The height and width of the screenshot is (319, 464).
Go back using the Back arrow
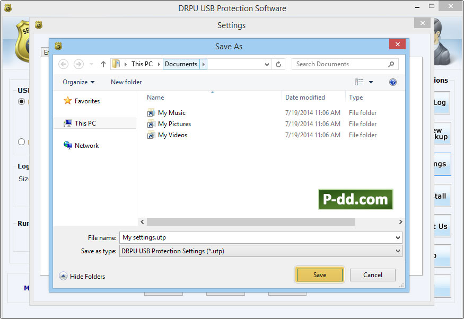(x=63, y=64)
